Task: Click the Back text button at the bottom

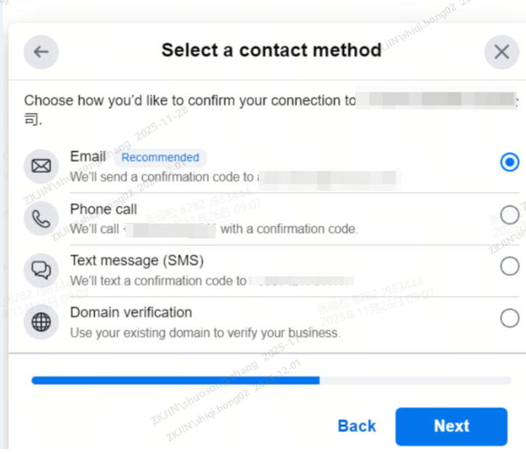Action: (x=357, y=426)
